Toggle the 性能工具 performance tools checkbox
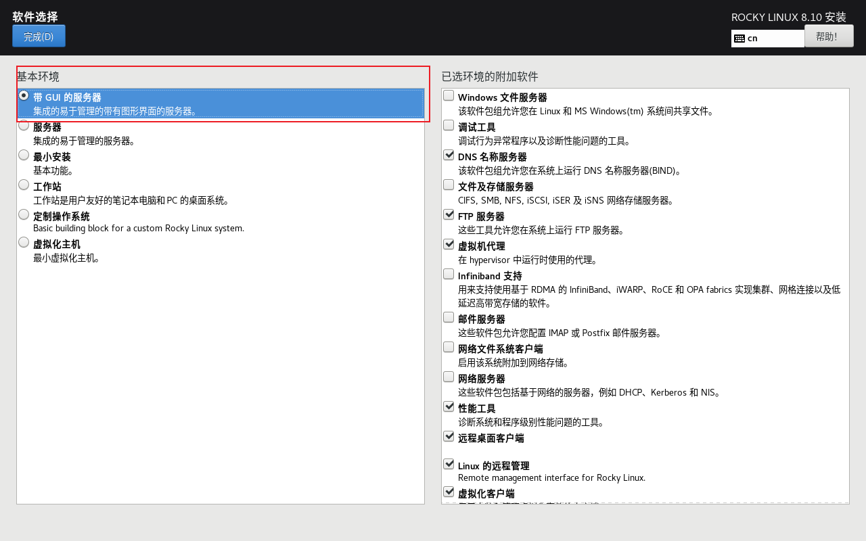 coord(449,406)
